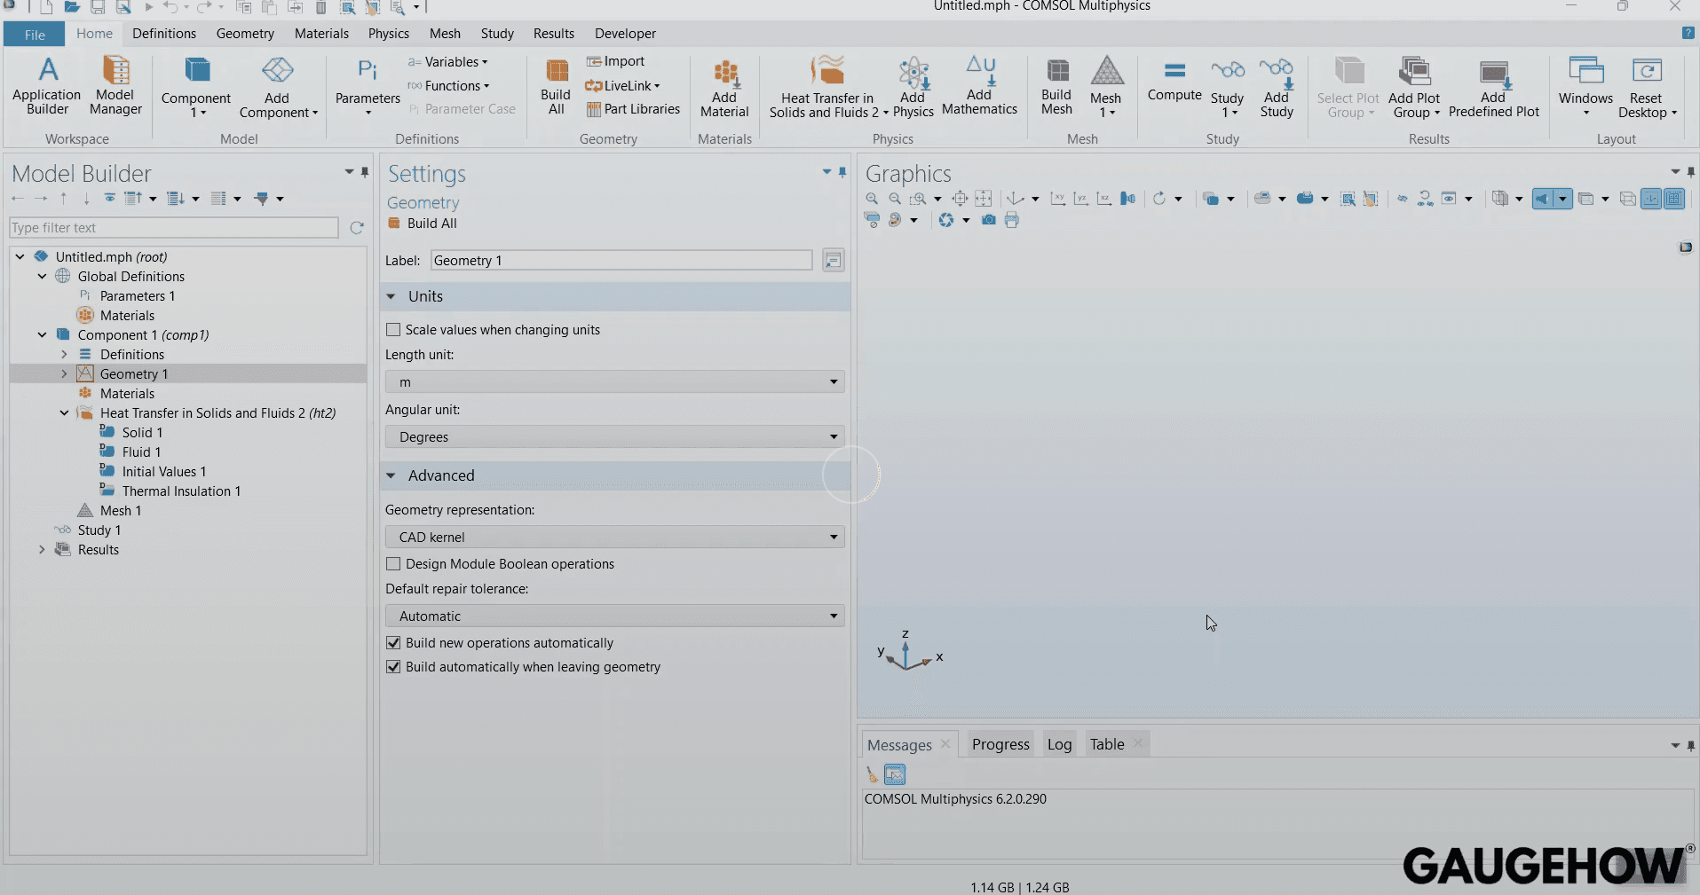Image resolution: width=1700 pixels, height=895 pixels.
Task: Open Add Material from the ribbon
Action: tap(724, 86)
